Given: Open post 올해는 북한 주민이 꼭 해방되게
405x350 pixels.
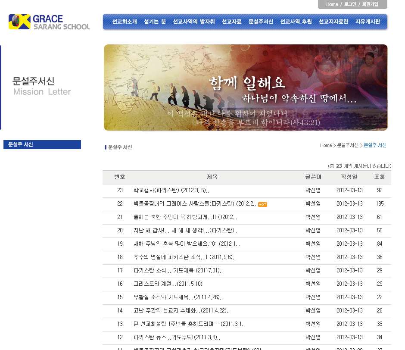Looking at the screenshot, I should click(x=185, y=217).
